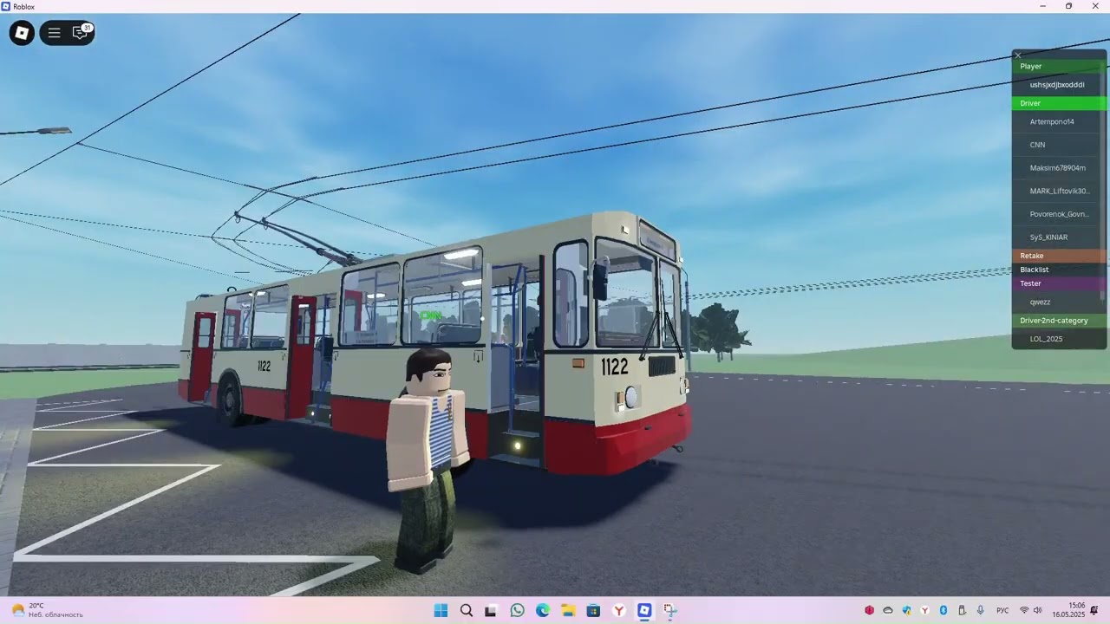Click the Bluetooth tray icon

pos(943,610)
